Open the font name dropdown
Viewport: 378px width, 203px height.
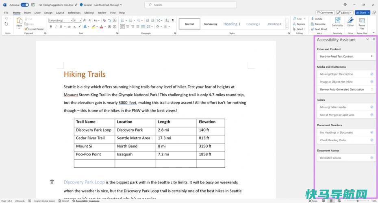tap(72, 20)
